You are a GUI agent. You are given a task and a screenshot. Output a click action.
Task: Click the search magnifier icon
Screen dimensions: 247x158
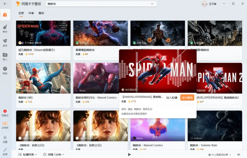pyautogui.click(x=152, y=4)
